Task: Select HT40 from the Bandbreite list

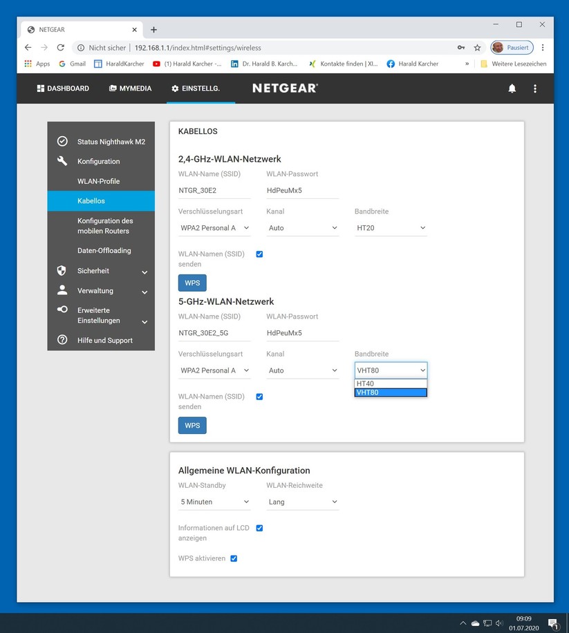Action: point(391,384)
